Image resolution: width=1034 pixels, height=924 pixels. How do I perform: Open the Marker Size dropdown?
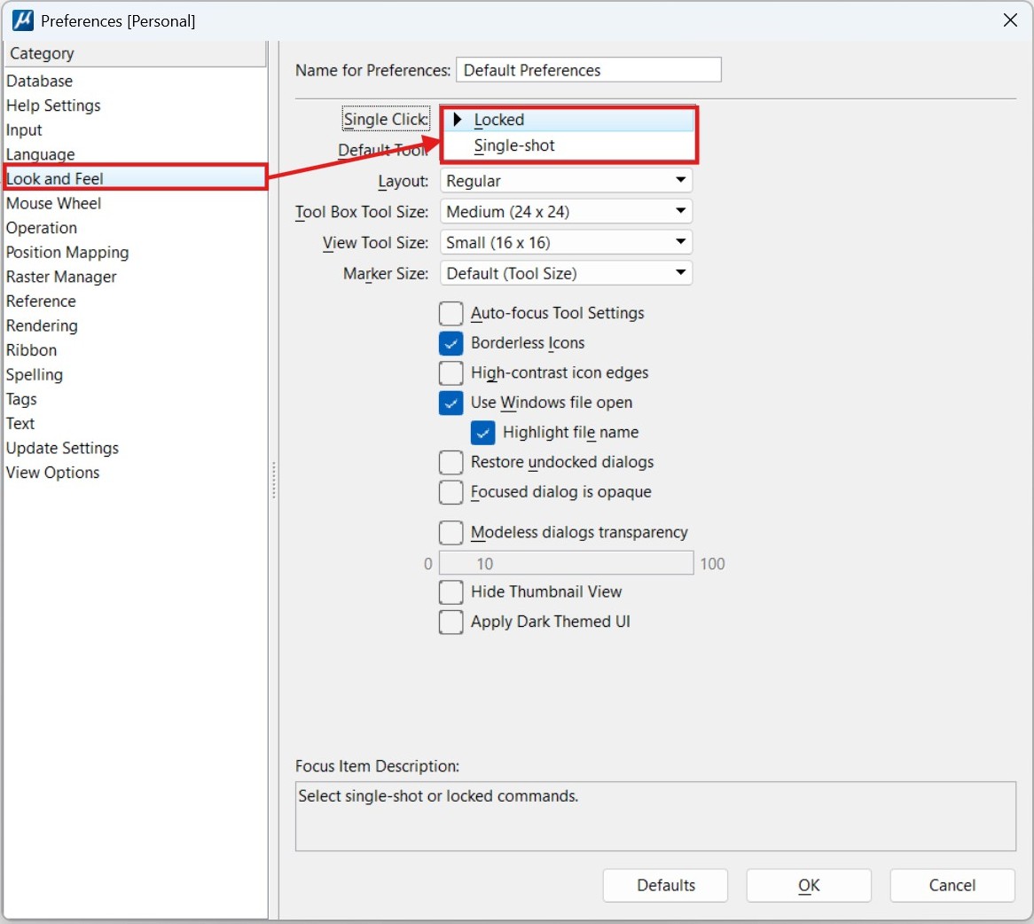coord(566,274)
